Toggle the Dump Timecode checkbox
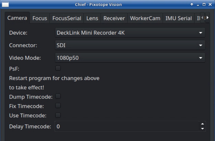 coord(58,96)
